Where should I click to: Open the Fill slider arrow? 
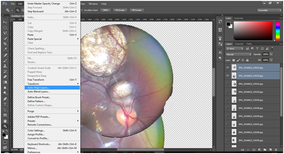coord(271,60)
